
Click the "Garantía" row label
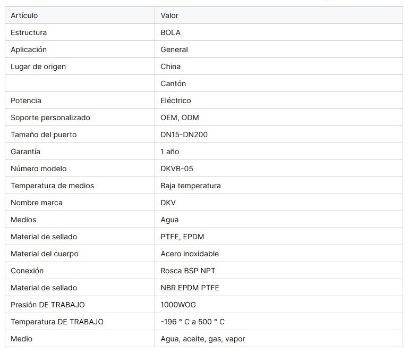[x=25, y=152]
